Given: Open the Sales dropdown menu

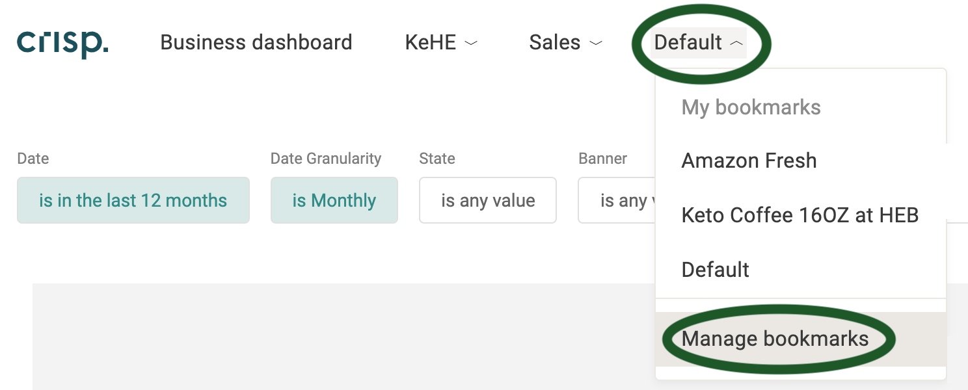Looking at the screenshot, I should click(565, 43).
